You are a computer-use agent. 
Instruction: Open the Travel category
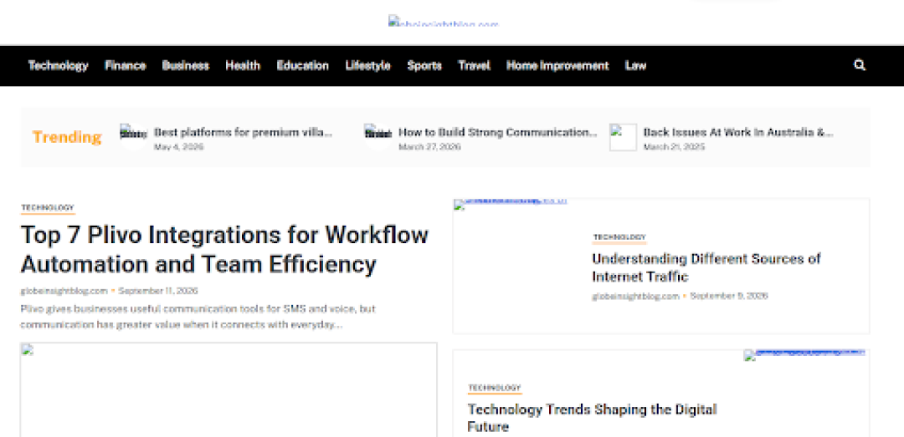474,66
